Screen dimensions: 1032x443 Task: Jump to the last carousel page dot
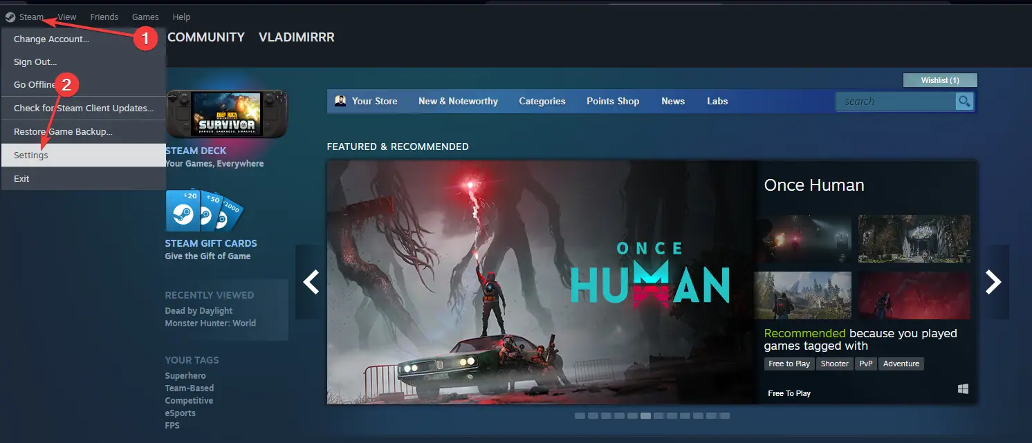[x=724, y=416]
